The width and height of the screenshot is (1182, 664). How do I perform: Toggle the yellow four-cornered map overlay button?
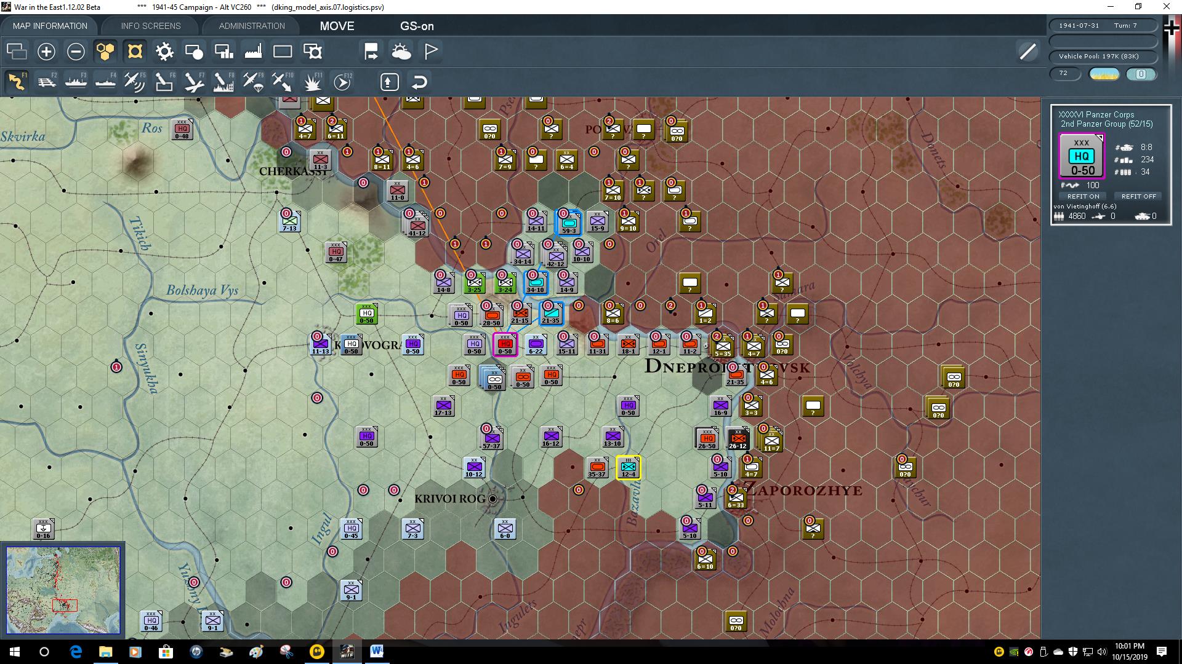pos(135,51)
